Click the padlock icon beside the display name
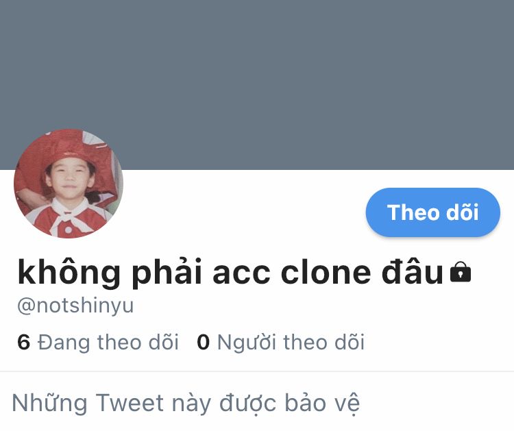This screenshot has width=514, height=431. 461,272
